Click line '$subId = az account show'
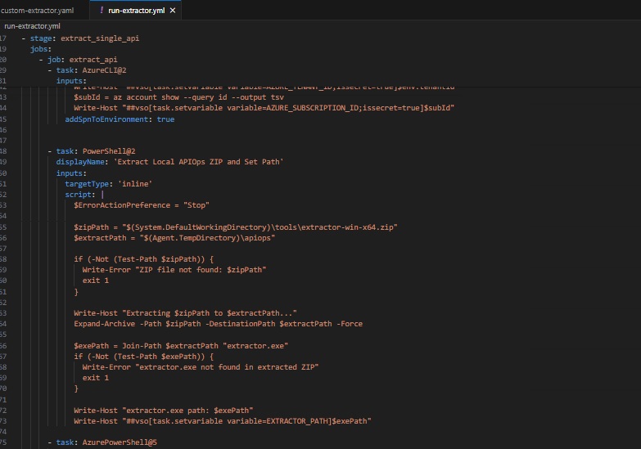The width and height of the screenshot is (641, 449). [178, 97]
